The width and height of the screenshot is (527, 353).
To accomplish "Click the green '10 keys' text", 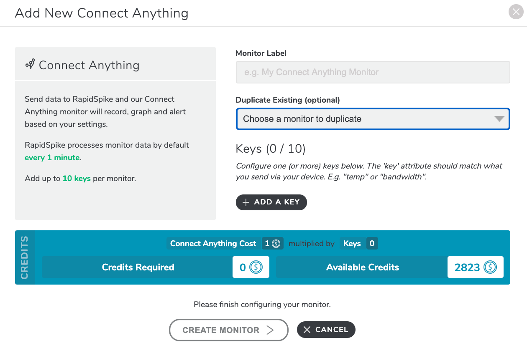I will tap(77, 179).
